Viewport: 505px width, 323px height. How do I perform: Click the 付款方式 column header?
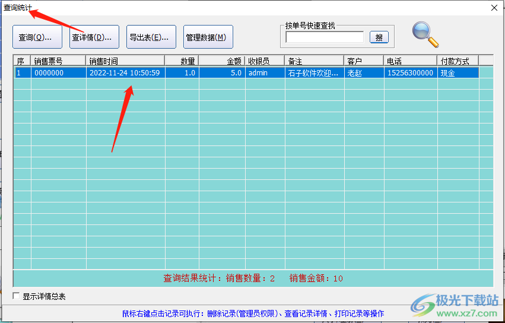point(458,61)
